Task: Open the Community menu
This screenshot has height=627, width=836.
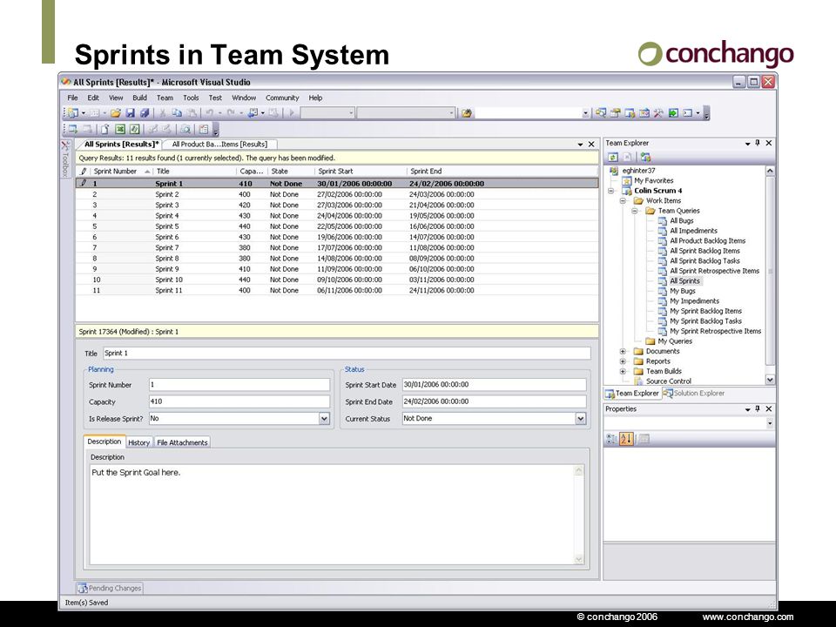Action: tap(282, 98)
